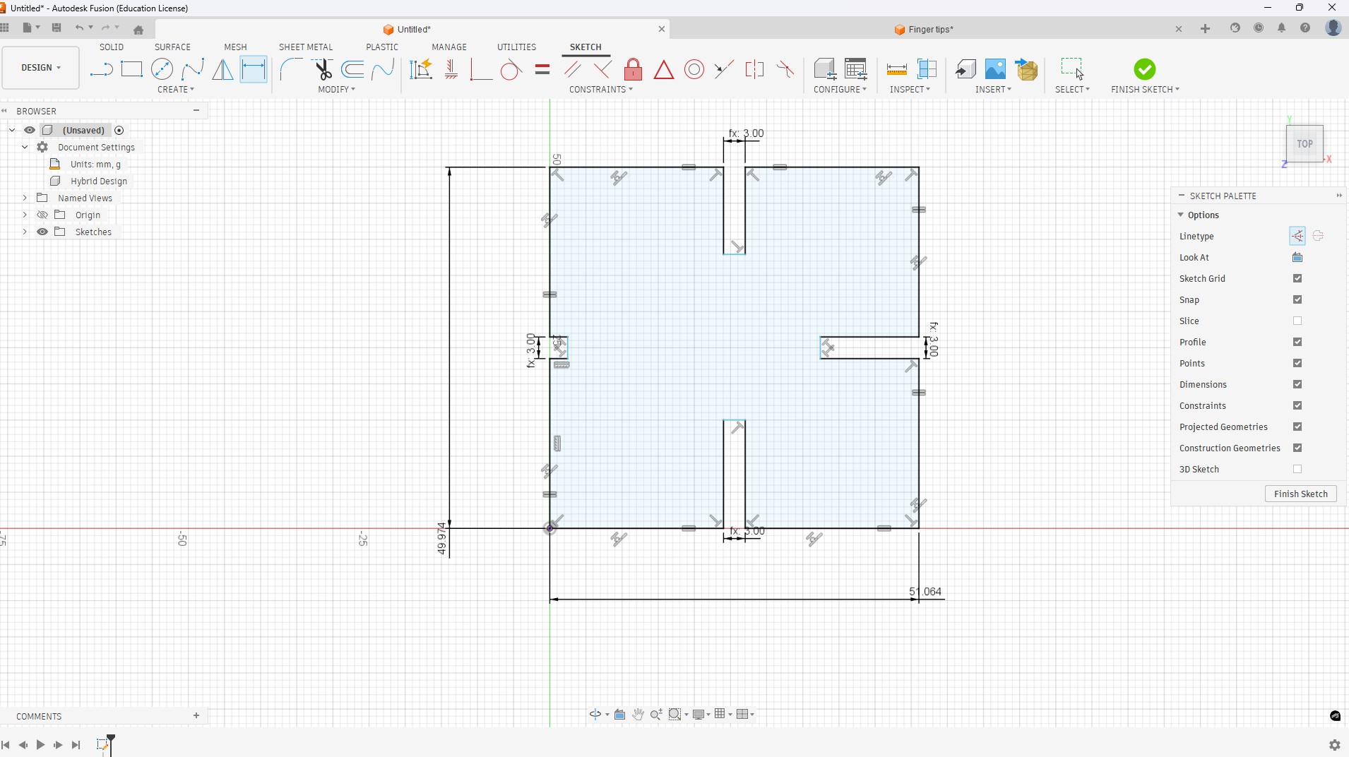Open the Measure tool
The width and height of the screenshot is (1349, 757).
(x=896, y=69)
